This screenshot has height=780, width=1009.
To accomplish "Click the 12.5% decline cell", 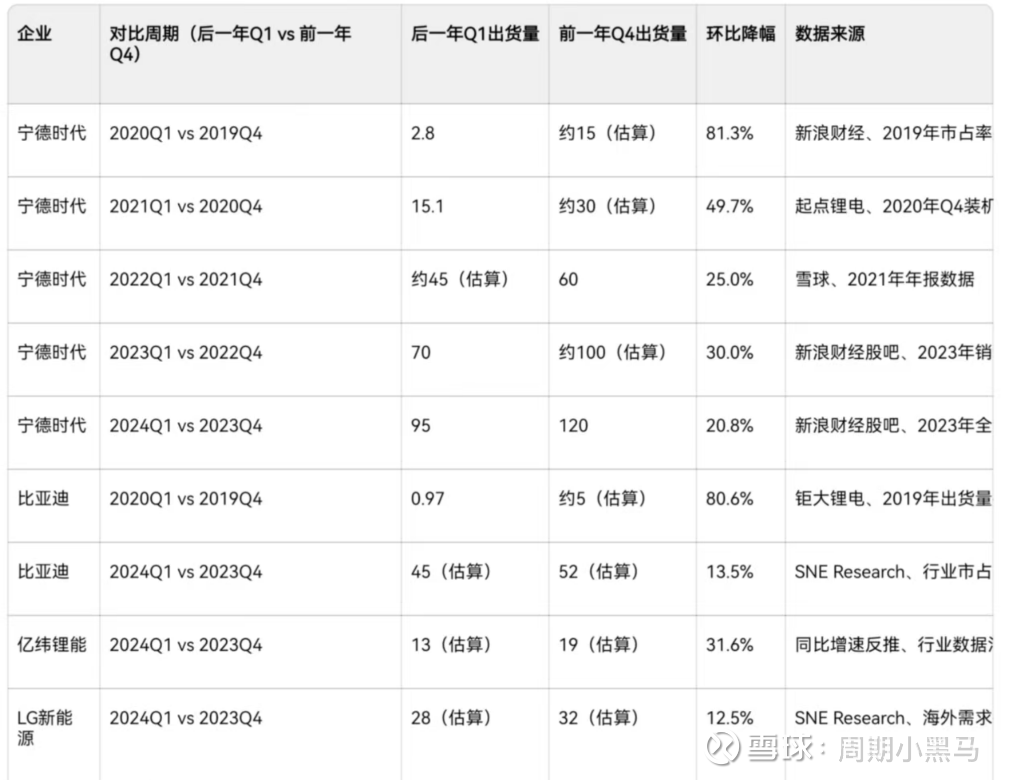I will [x=730, y=718].
